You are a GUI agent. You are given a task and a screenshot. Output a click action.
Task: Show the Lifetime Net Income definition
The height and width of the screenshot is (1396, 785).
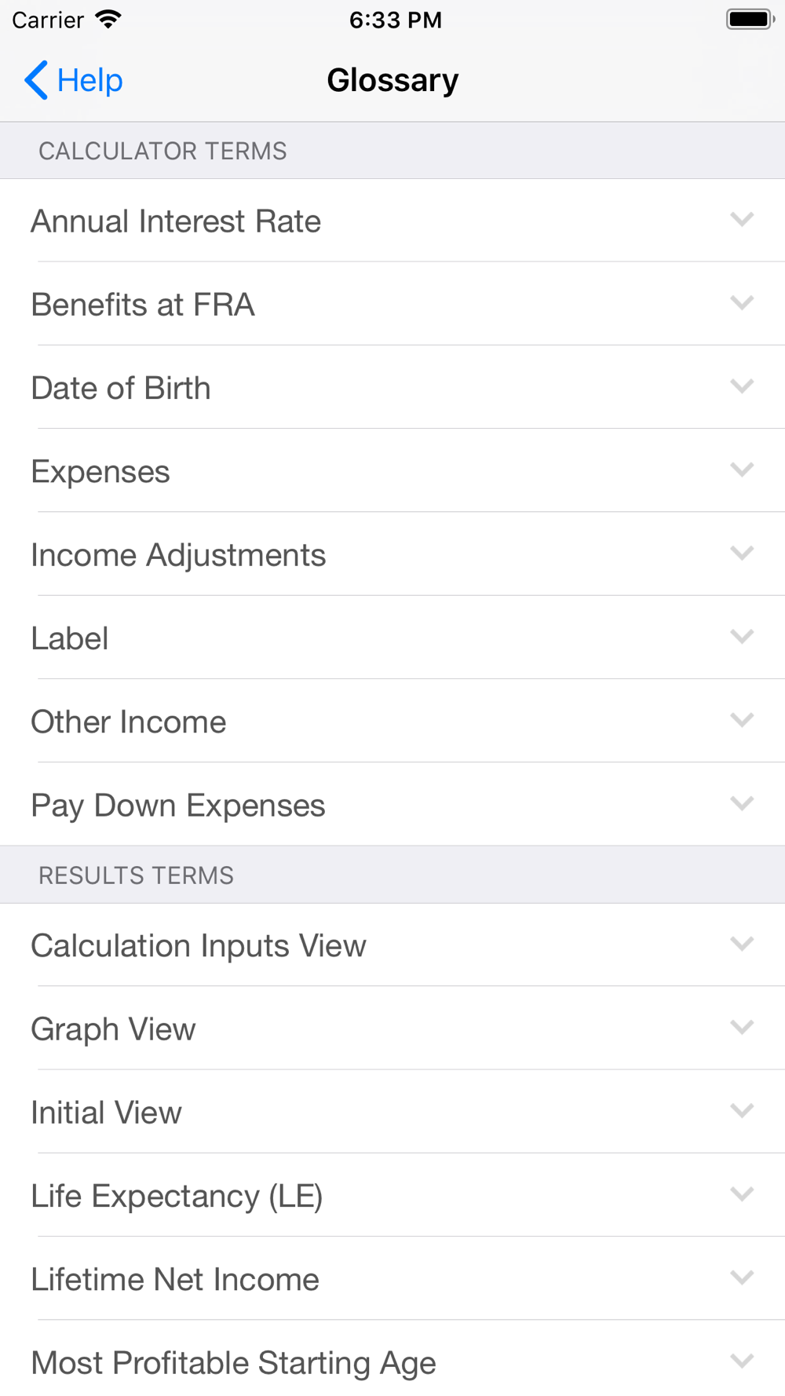click(x=175, y=1279)
